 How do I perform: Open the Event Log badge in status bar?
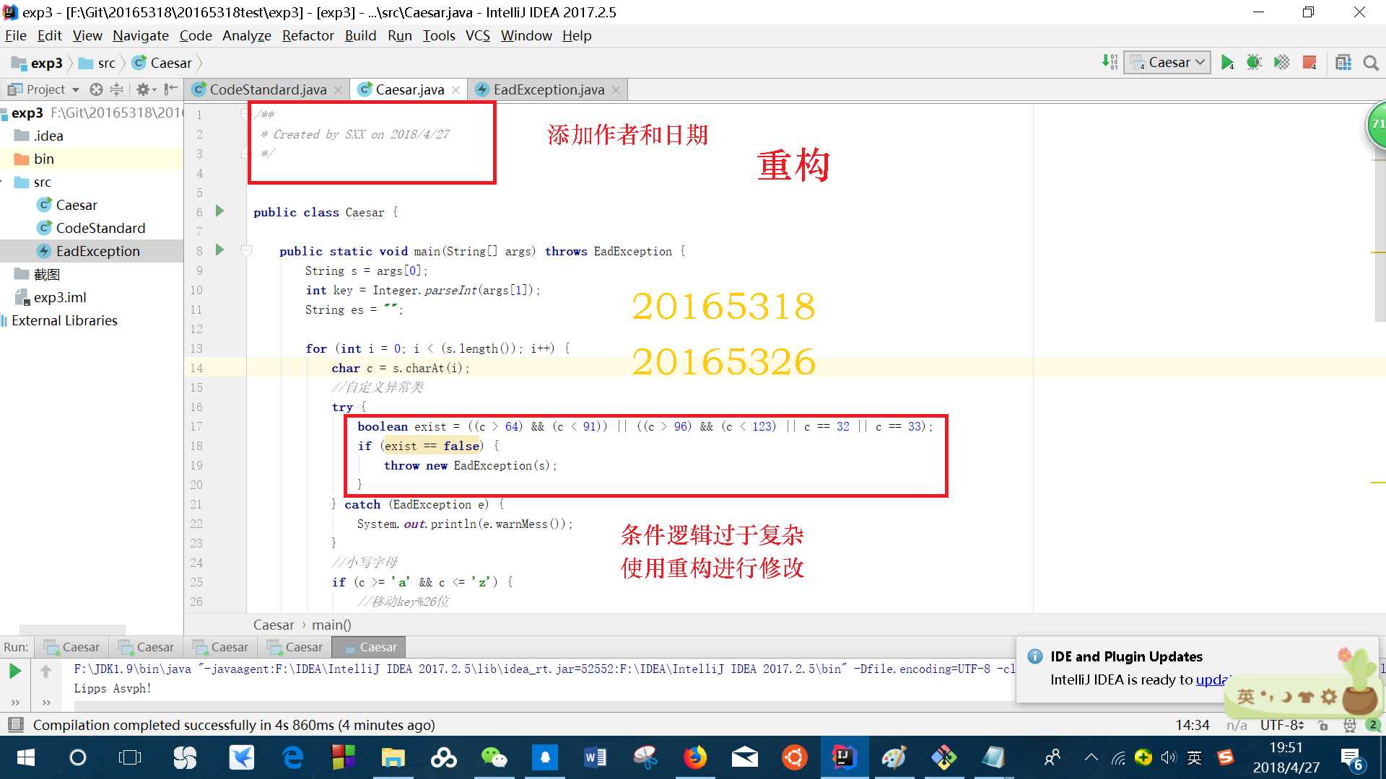tap(1374, 724)
